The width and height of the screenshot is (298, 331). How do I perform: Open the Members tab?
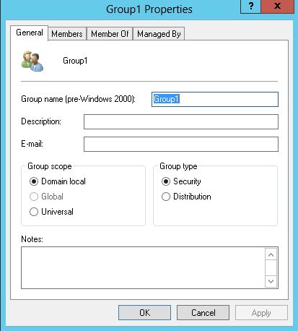67,34
